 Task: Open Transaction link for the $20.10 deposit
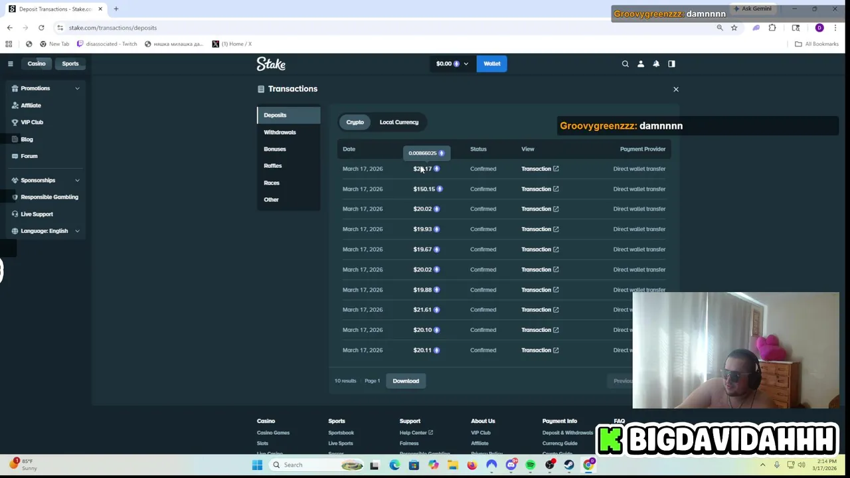pos(540,330)
